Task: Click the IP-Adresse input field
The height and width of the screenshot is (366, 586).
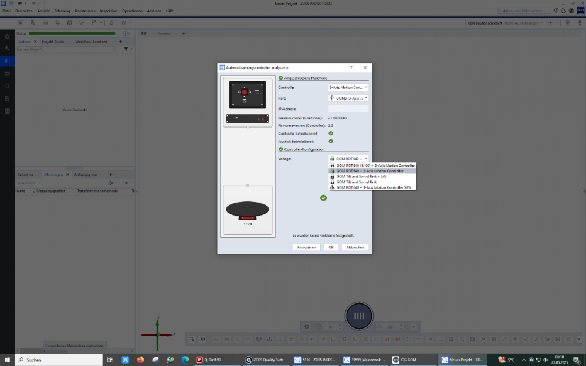Action: click(348, 109)
